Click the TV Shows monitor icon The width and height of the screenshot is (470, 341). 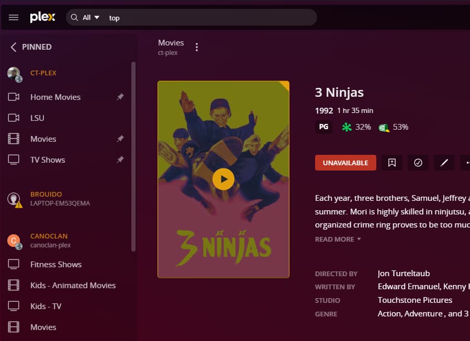[x=14, y=160]
